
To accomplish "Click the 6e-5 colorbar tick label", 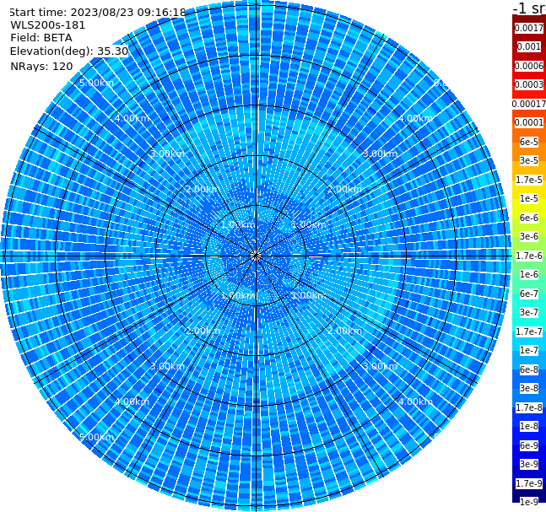I will point(529,142).
